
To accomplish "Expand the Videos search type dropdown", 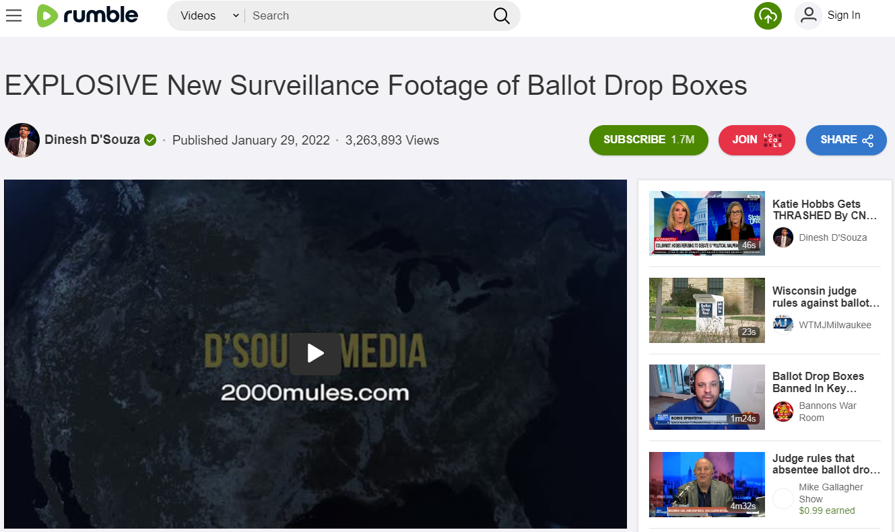I will [209, 15].
